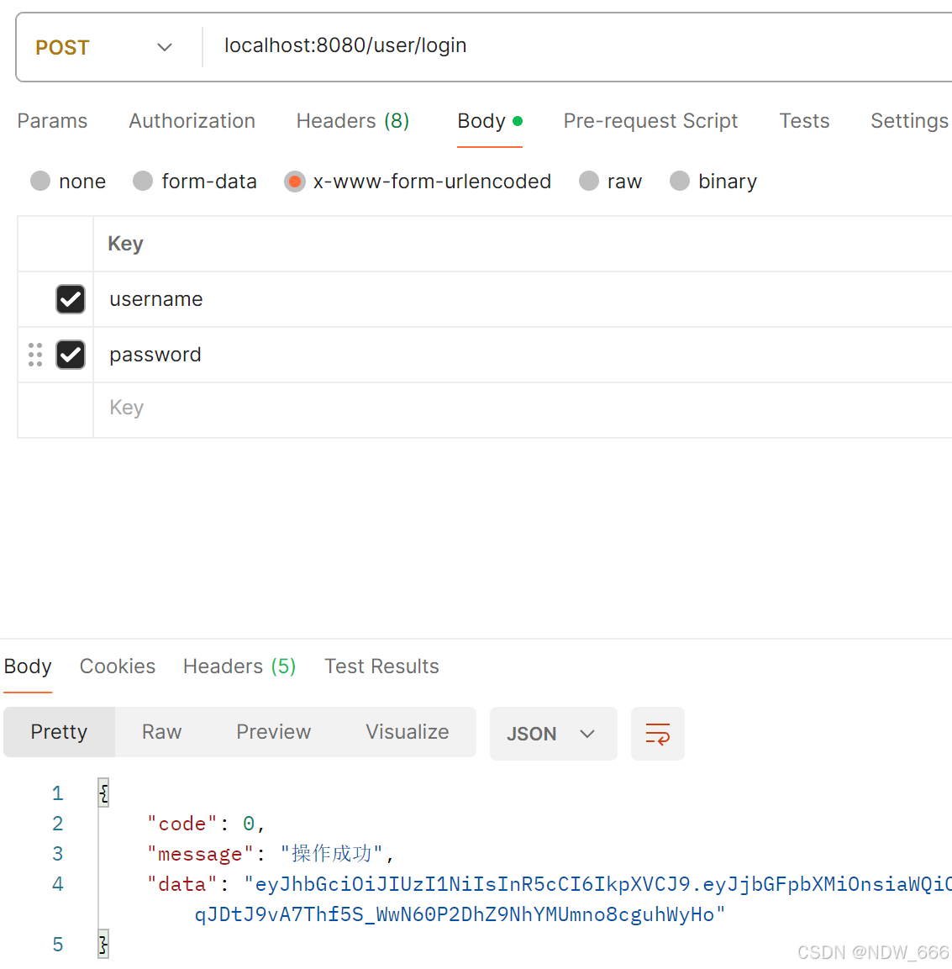Click the line-wrap icon beside JSON dropdown
Image resolution: width=952 pixels, height=969 pixels.
click(x=658, y=733)
